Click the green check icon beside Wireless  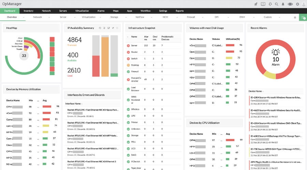pyautogui.click(x=128, y=109)
